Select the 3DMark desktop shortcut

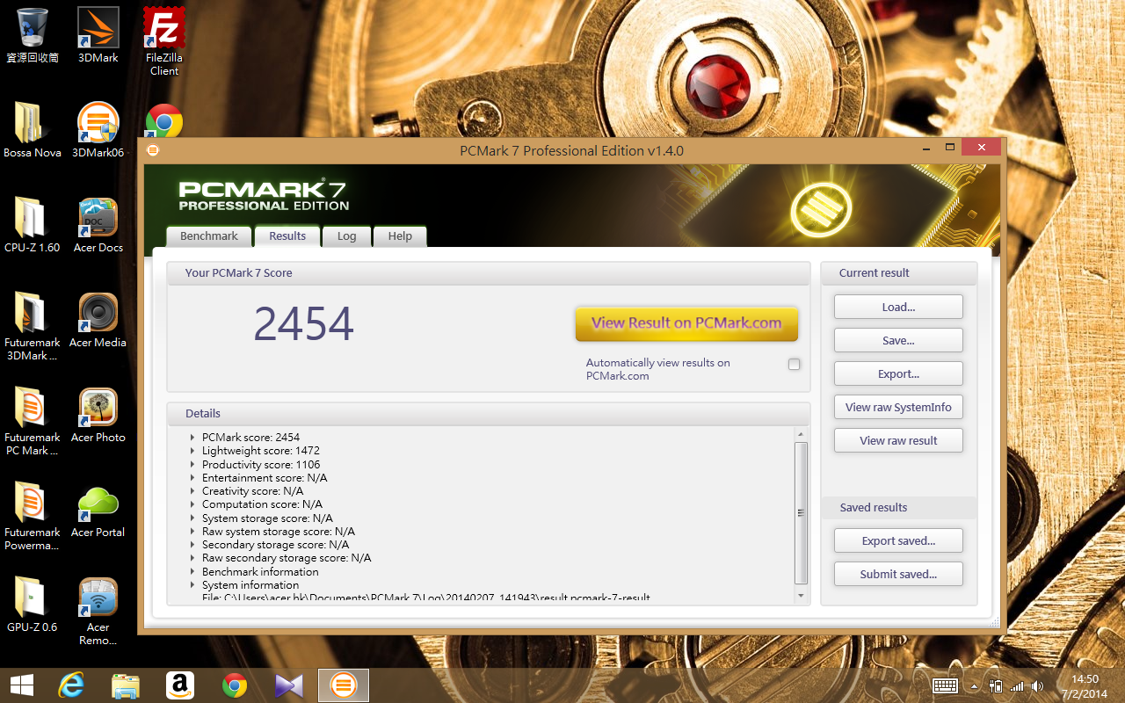tap(98, 35)
